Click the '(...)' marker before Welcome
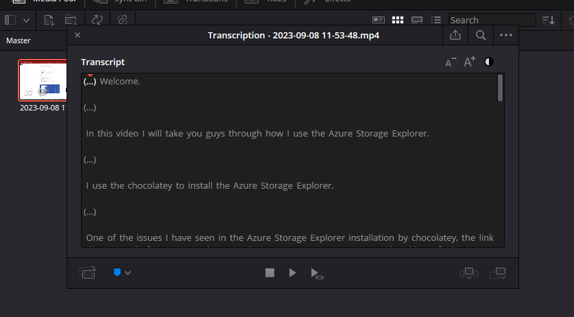The width and height of the screenshot is (574, 317). click(90, 82)
